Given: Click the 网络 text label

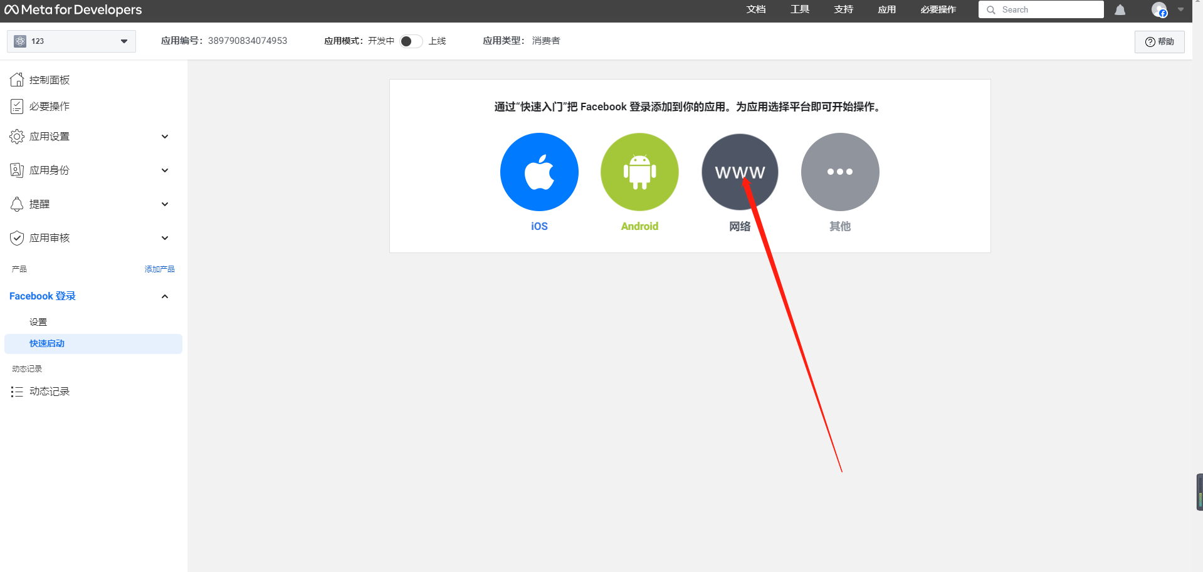Looking at the screenshot, I should click(x=740, y=226).
